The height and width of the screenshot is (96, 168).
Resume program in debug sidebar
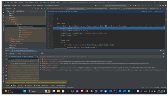(6, 60)
